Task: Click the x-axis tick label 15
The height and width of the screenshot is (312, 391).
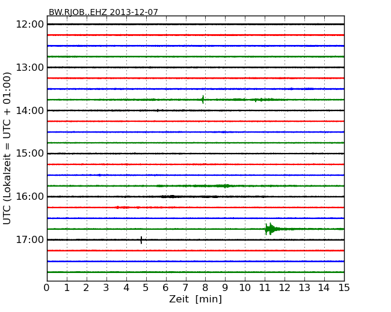Action: coord(344,288)
